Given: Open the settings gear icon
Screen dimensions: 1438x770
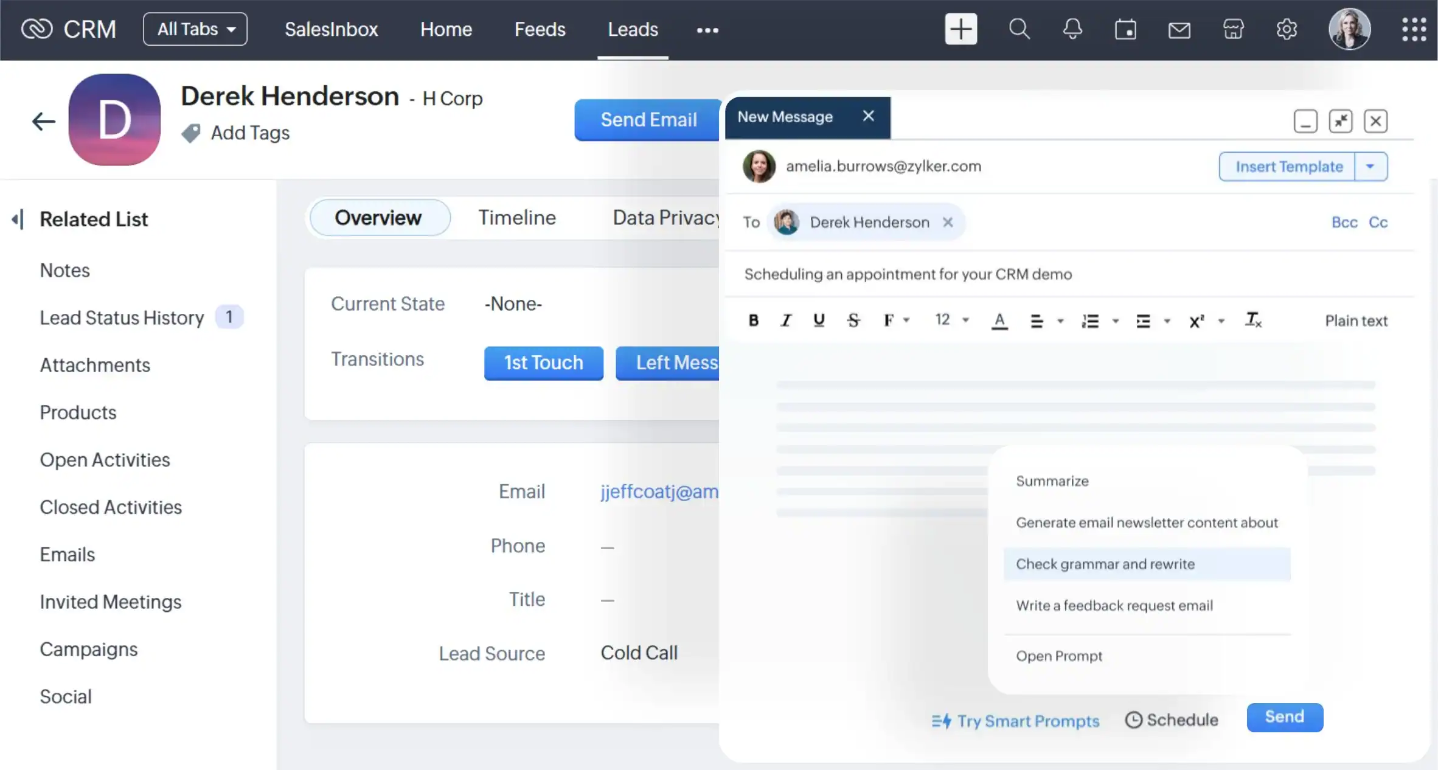Looking at the screenshot, I should 1287,29.
